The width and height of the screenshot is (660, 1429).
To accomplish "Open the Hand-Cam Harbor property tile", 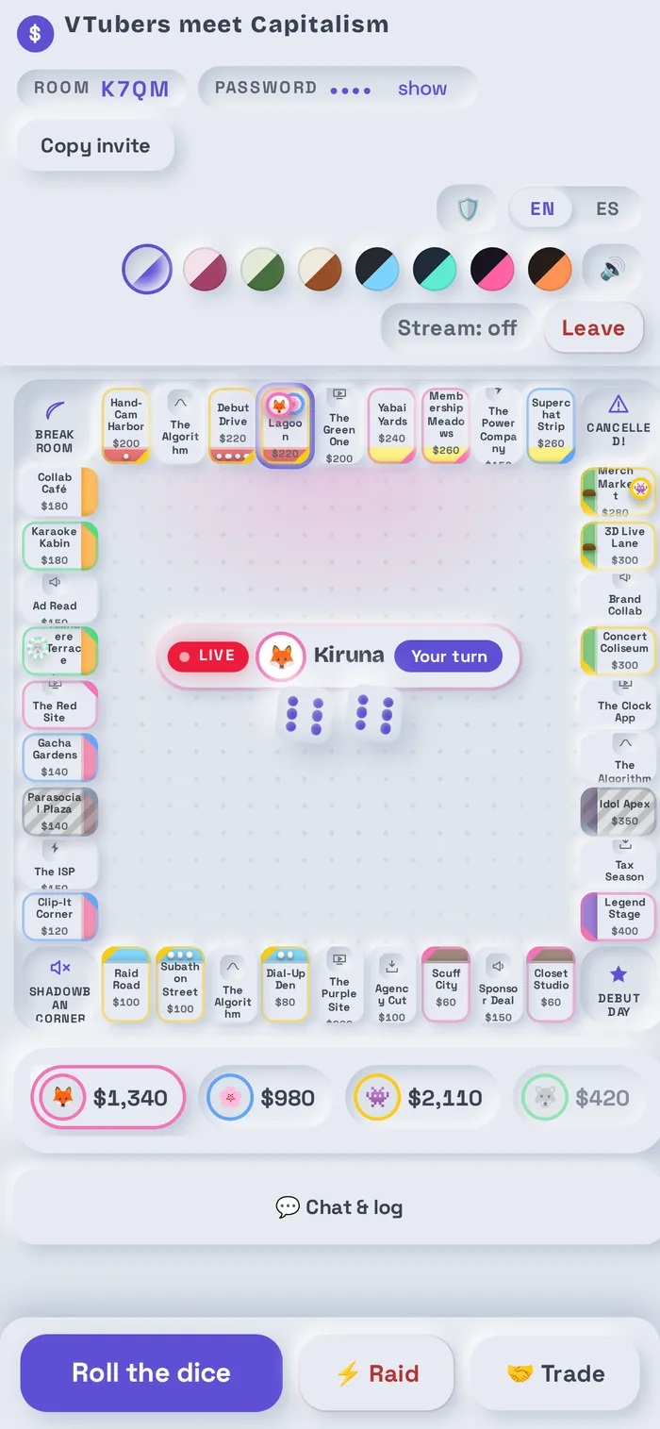I will (x=126, y=425).
